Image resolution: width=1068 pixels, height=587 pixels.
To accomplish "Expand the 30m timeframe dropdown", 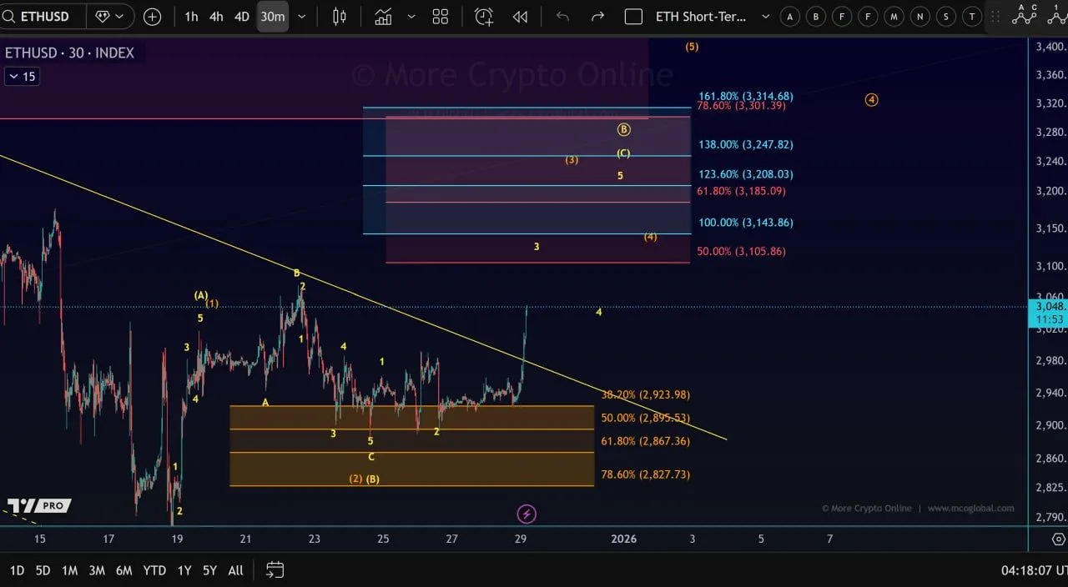I will click(302, 16).
